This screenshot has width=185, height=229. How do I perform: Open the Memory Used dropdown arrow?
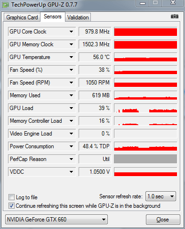tap(71, 95)
